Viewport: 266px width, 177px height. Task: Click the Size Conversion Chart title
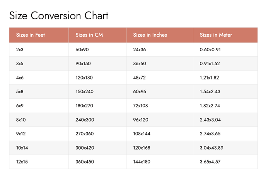59,16
